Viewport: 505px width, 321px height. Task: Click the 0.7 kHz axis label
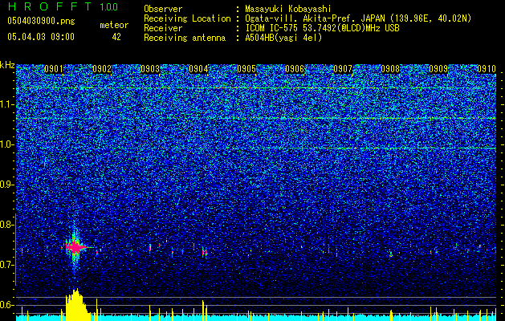pos(7,265)
